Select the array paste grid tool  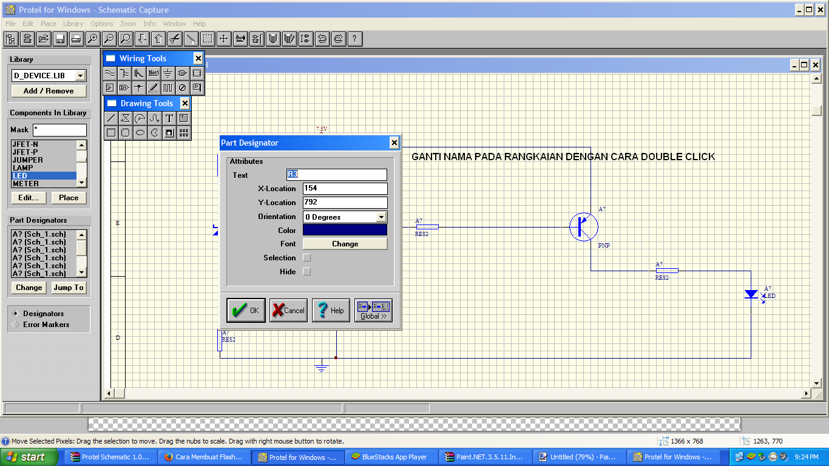183,132
